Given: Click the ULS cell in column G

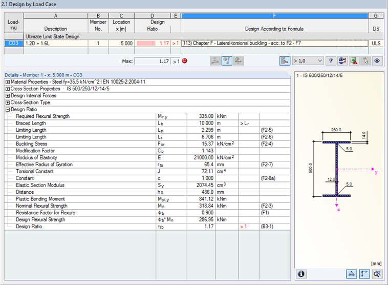Looking at the screenshot, I should click(x=376, y=43).
